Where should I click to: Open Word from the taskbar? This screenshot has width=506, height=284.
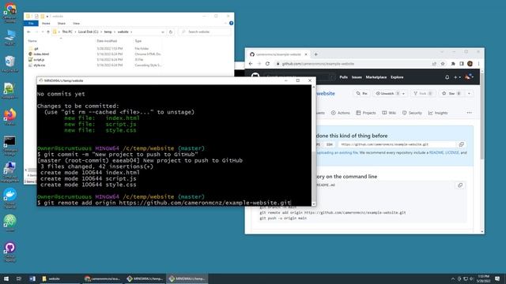point(32,278)
